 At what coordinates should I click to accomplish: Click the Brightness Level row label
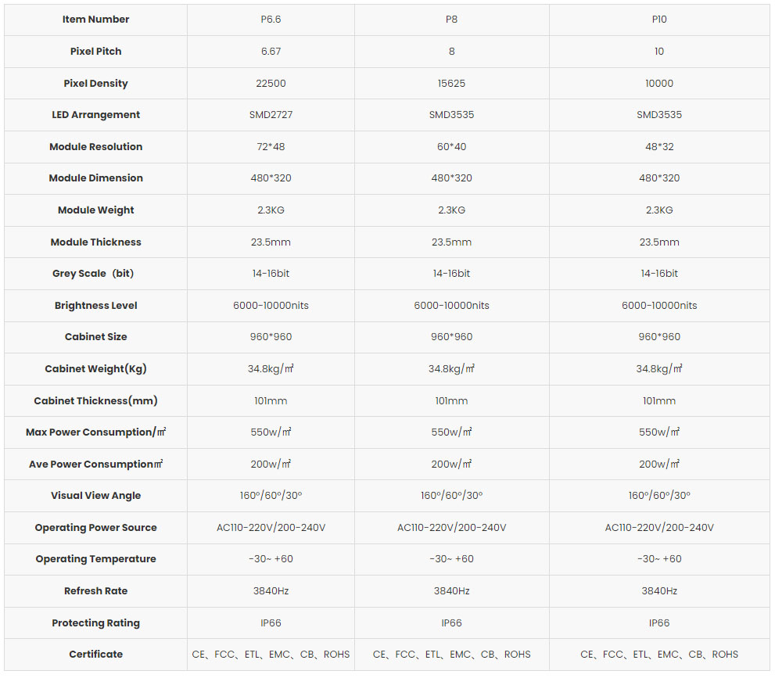(96, 306)
